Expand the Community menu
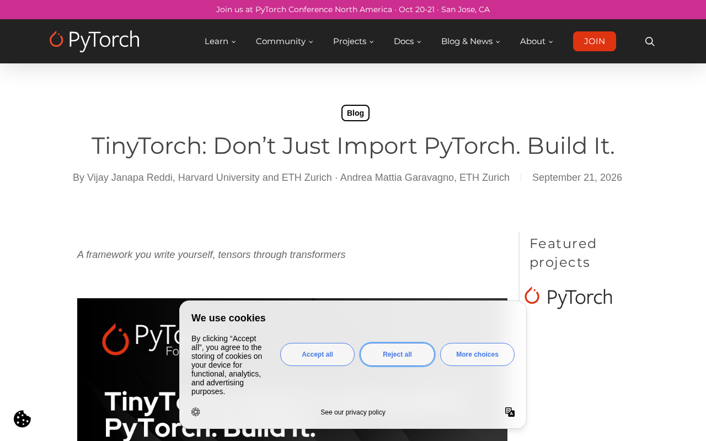The width and height of the screenshot is (706, 441). pos(284,41)
